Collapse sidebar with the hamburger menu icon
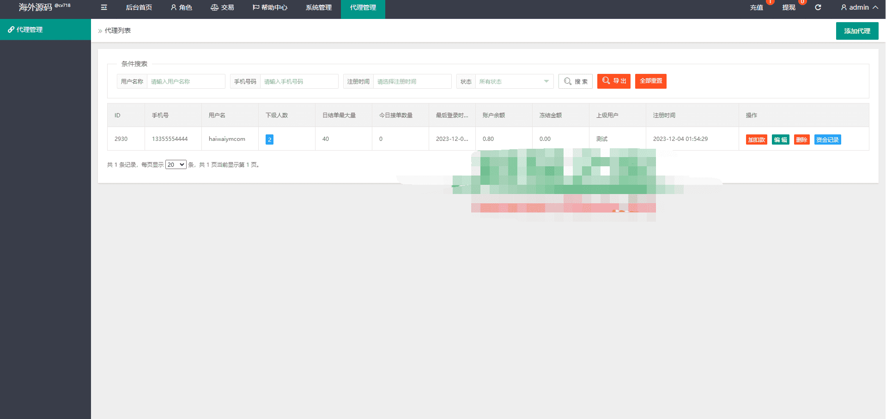The image size is (886, 419). pyautogui.click(x=104, y=7)
